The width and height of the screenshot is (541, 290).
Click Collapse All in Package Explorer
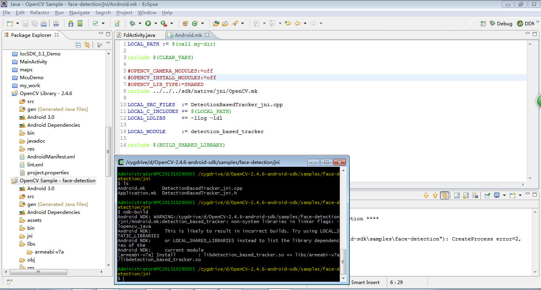tap(78, 45)
